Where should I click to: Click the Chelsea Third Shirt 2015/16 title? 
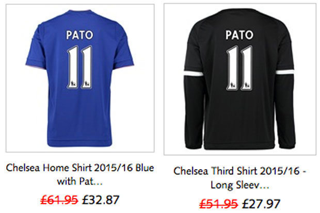pyautogui.click(x=239, y=178)
